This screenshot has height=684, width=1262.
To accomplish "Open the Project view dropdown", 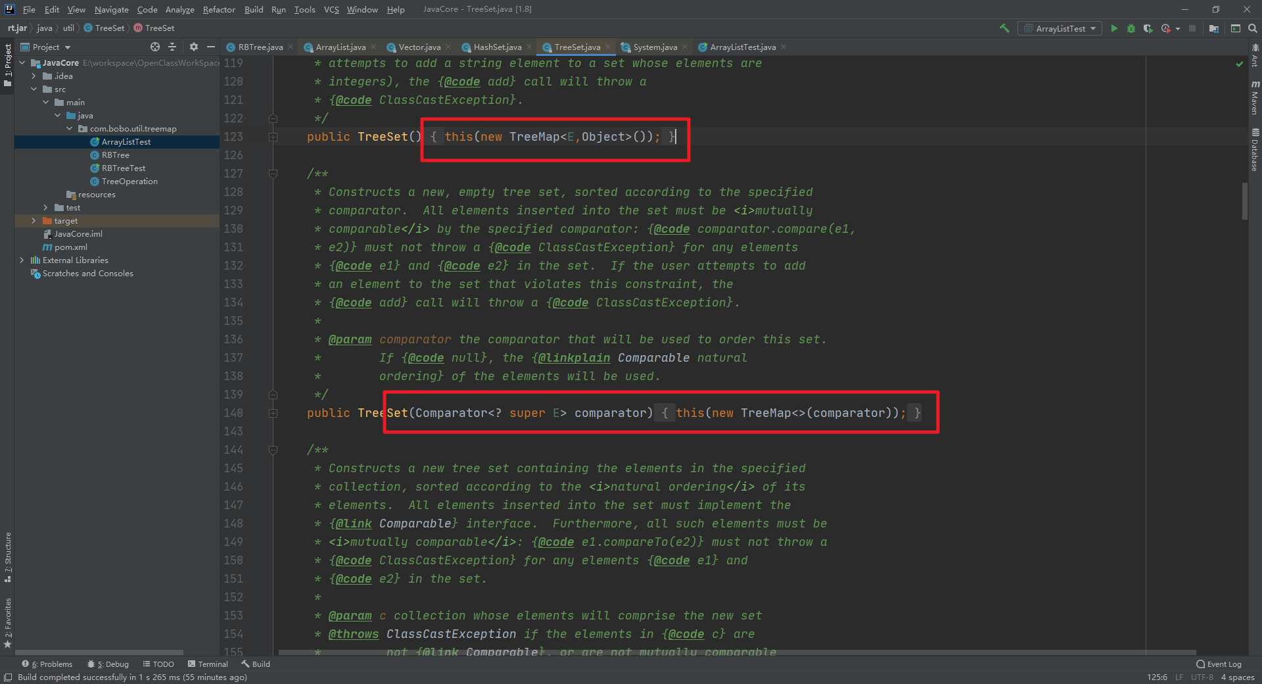I will click(46, 47).
